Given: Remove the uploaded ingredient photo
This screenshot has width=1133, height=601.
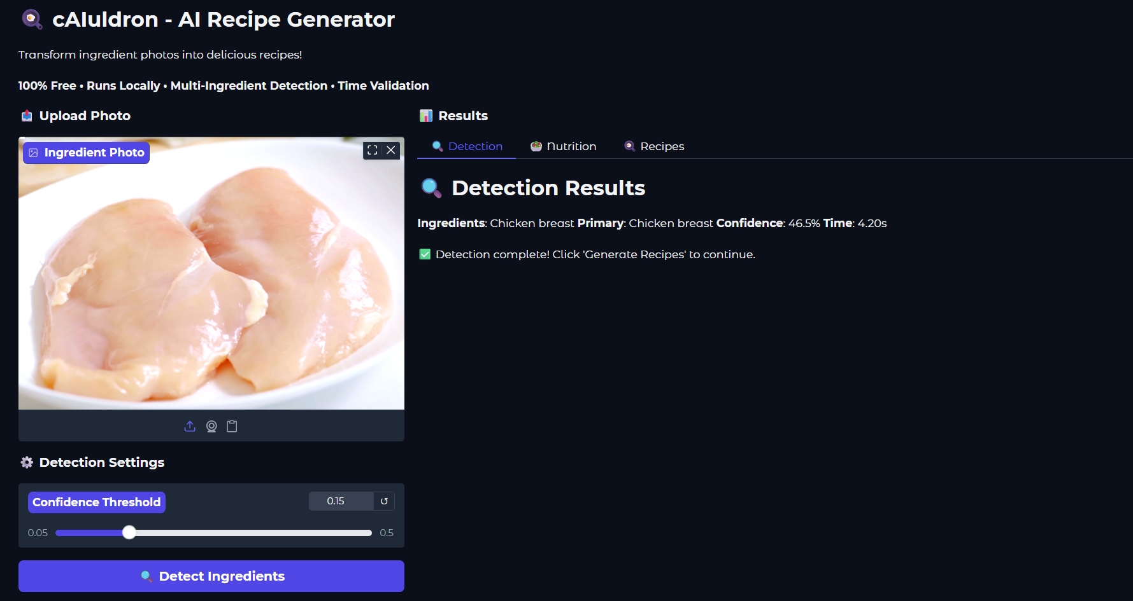Looking at the screenshot, I should coord(391,150).
